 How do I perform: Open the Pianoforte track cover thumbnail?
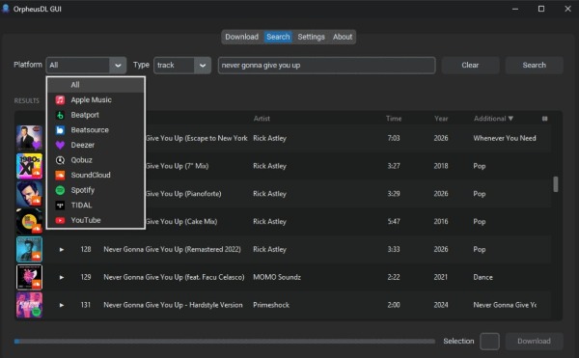click(29, 194)
